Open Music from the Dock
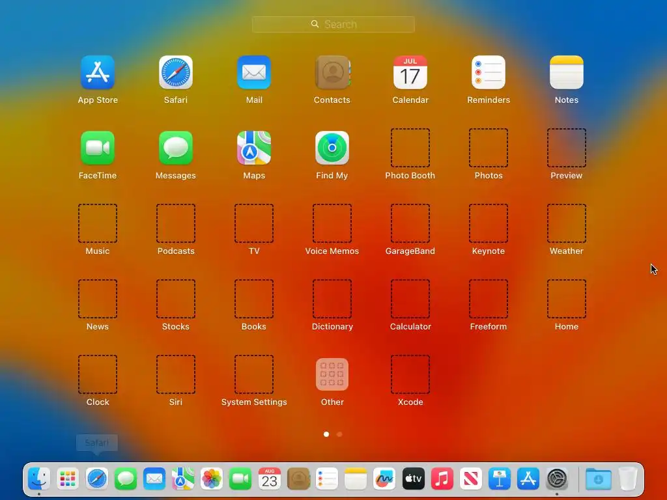 point(442,479)
